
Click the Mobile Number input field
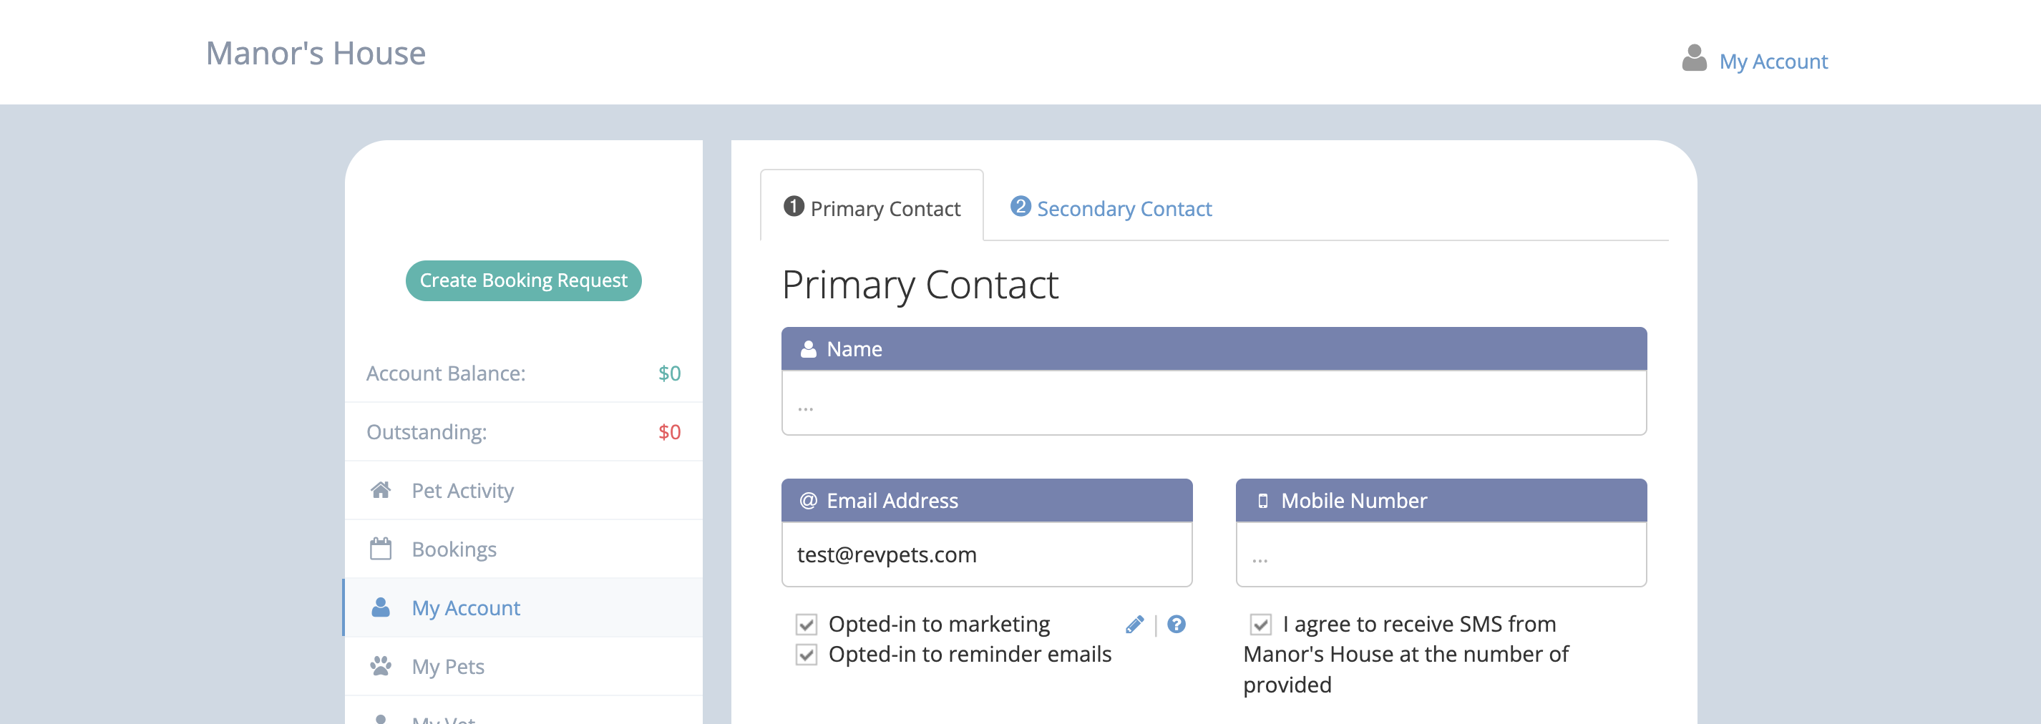point(1441,555)
